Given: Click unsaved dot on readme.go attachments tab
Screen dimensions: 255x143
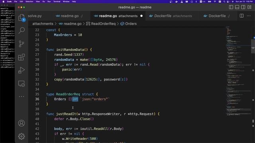Looking at the screenshot, I should (141, 16).
